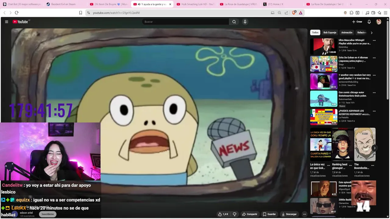390x219 pixels.
Task: Select the Animación filter chip
Action: click(347, 33)
